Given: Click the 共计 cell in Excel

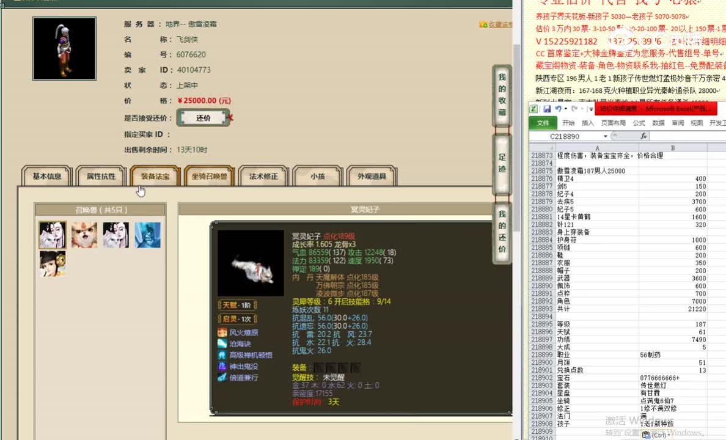Looking at the screenshot, I should 597,309.
